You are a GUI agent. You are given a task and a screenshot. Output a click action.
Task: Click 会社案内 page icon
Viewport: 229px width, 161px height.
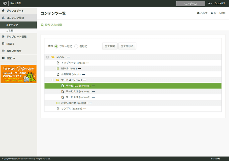[58, 74]
